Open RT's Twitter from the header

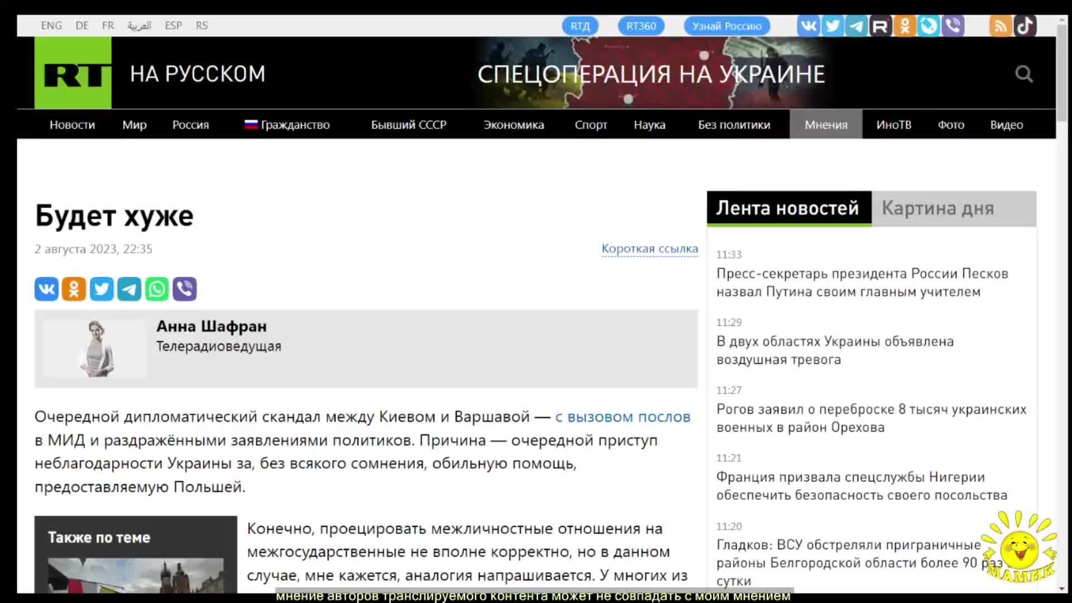click(832, 25)
